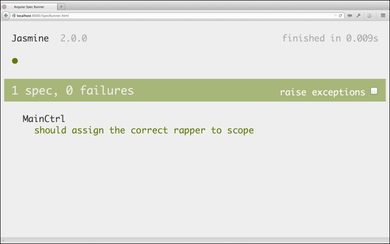Open the MainCtrl suite link
The width and height of the screenshot is (390, 244).
[x=44, y=119]
